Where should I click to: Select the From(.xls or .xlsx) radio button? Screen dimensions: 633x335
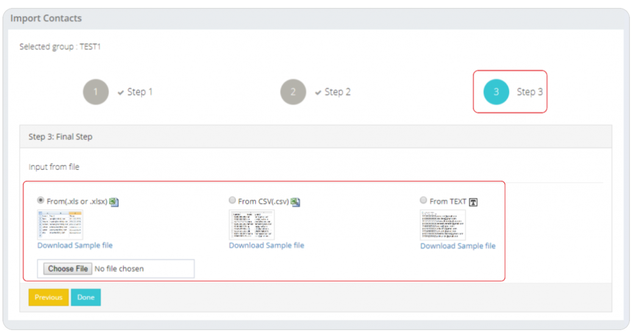(x=41, y=200)
